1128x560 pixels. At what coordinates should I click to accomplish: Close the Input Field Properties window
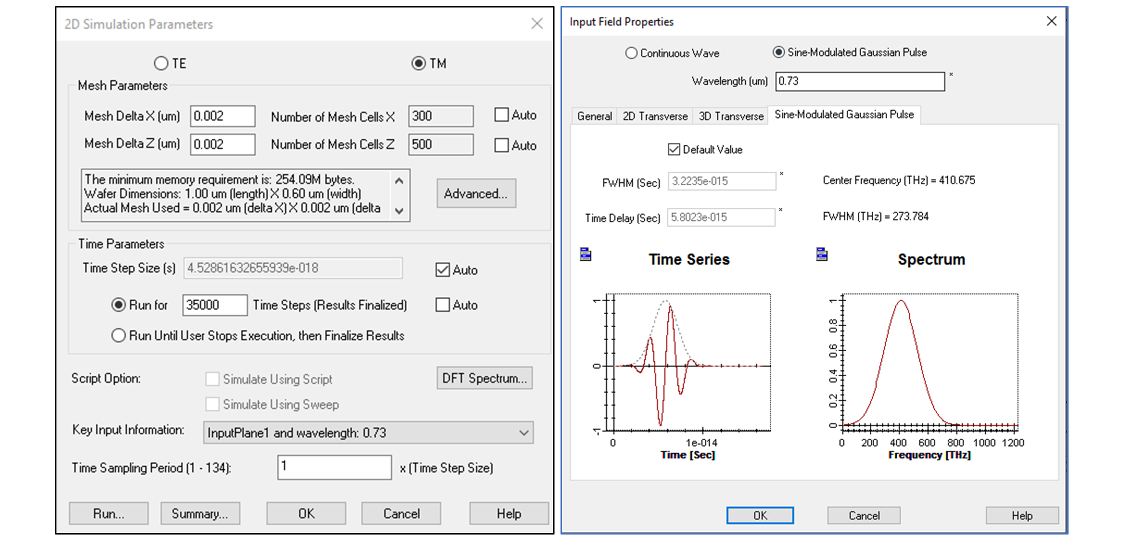point(1052,21)
